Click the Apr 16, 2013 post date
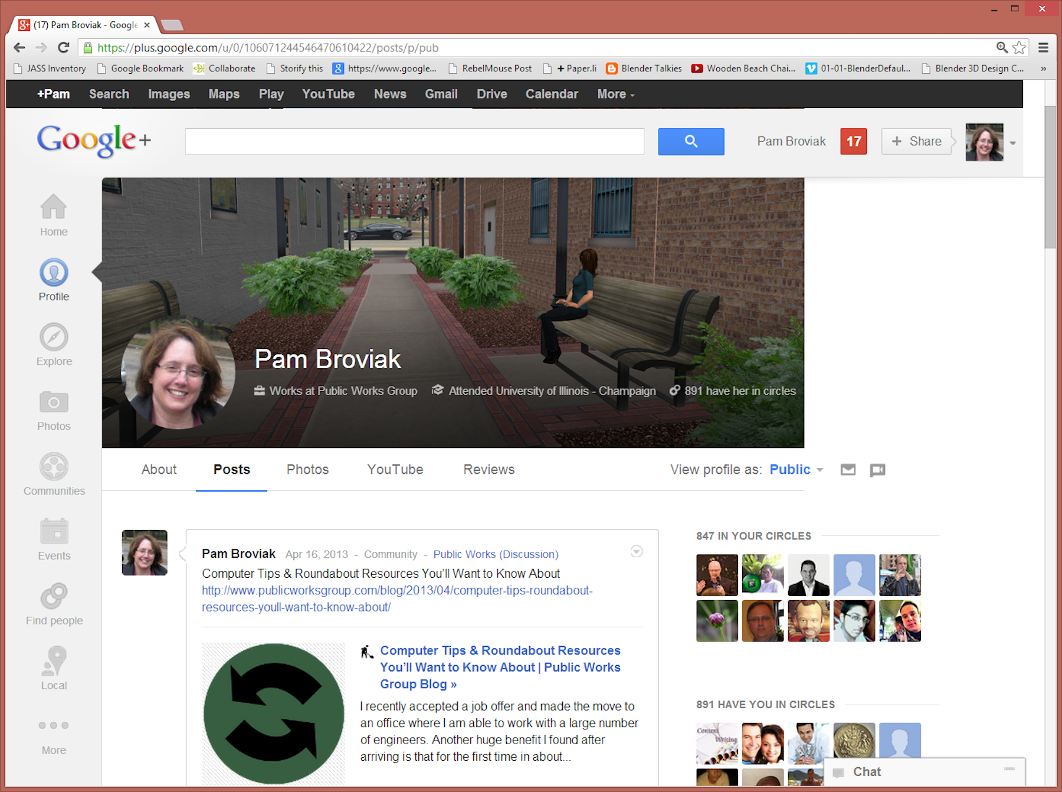 [x=317, y=554]
